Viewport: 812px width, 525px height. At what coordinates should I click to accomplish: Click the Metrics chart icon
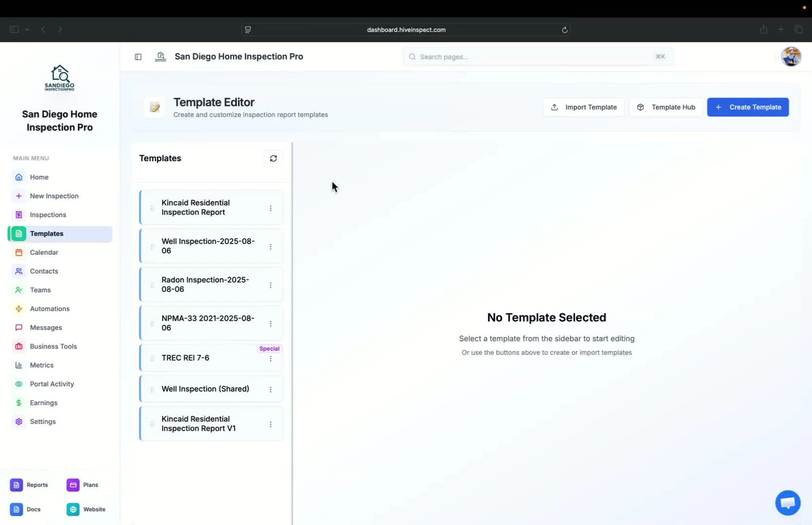pyautogui.click(x=18, y=365)
